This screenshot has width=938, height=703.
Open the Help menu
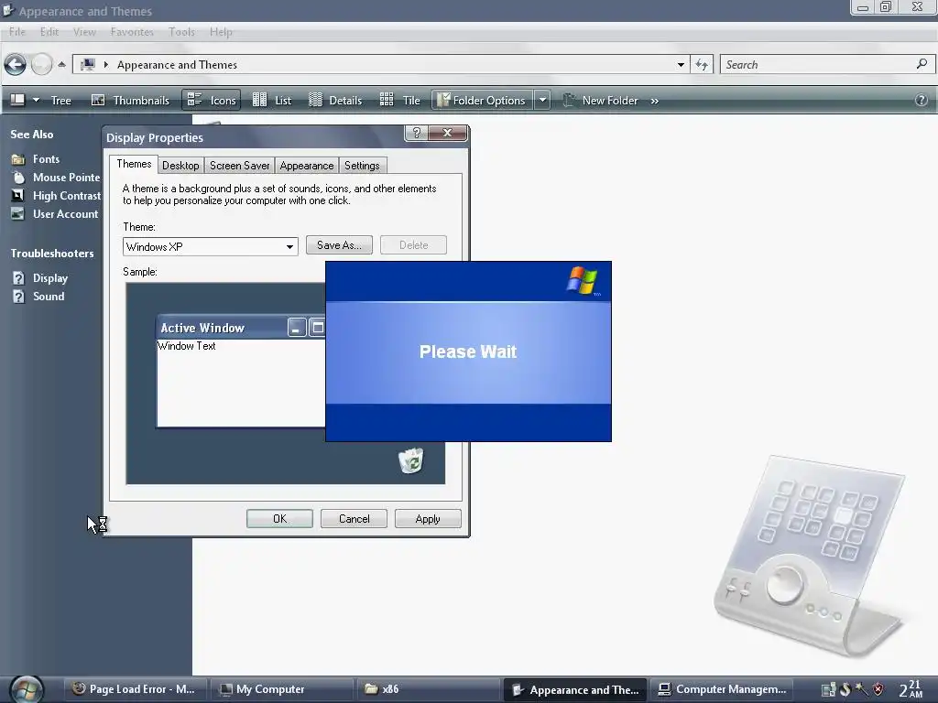pos(221,32)
